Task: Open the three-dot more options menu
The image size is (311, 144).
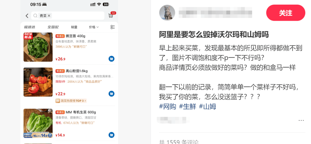Action: pyautogui.click(x=301, y=120)
